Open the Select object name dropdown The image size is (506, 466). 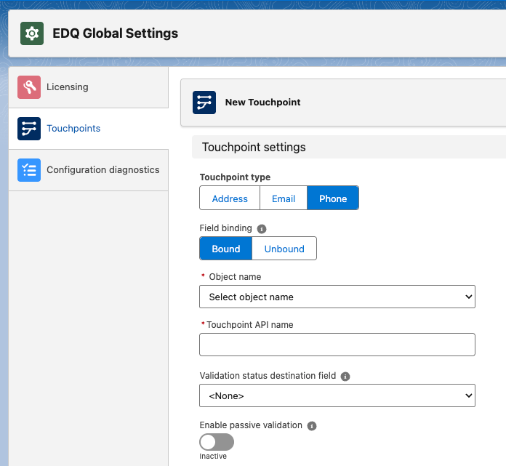coord(337,297)
